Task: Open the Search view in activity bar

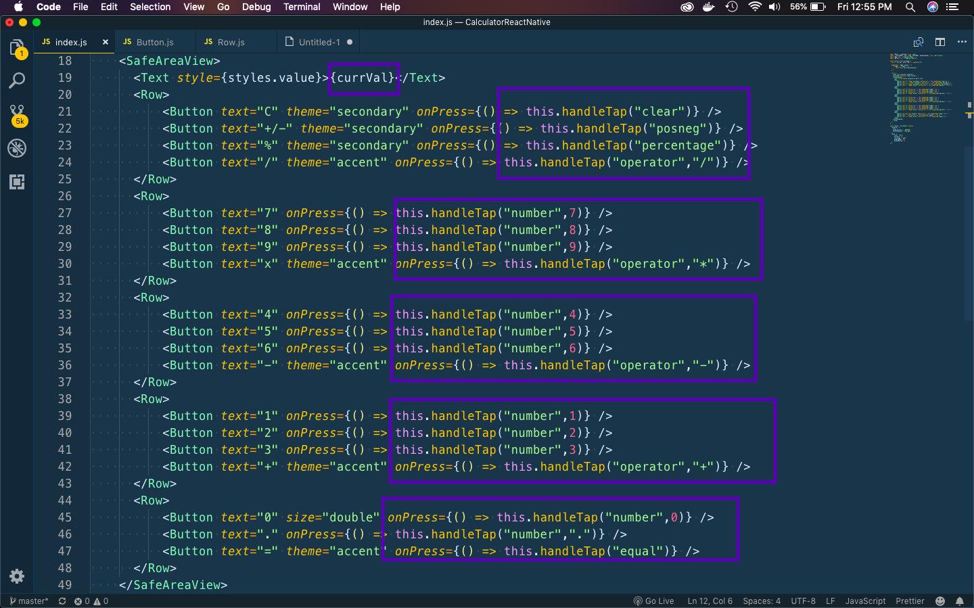Action: tap(17, 80)
